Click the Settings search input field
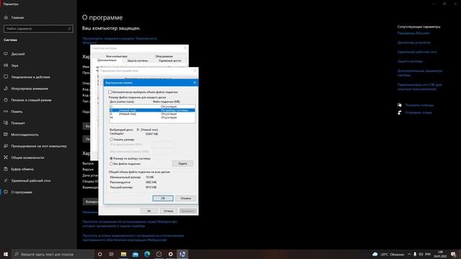This screenshot has width=461, height=259. point(38,29)
